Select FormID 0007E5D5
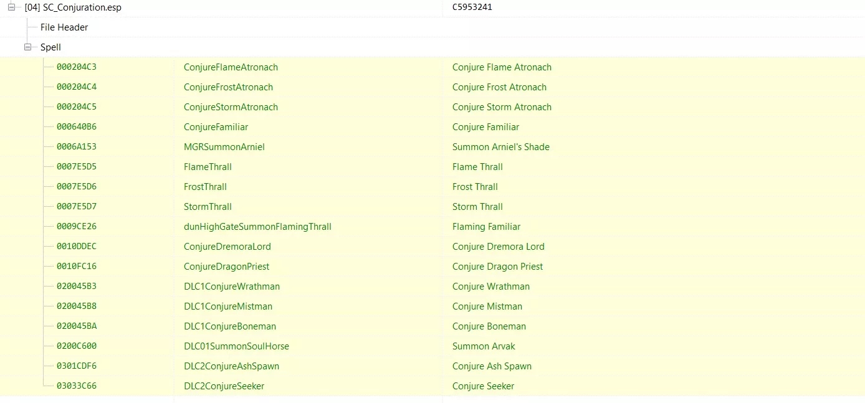865x403 pixels. [77, 167]
